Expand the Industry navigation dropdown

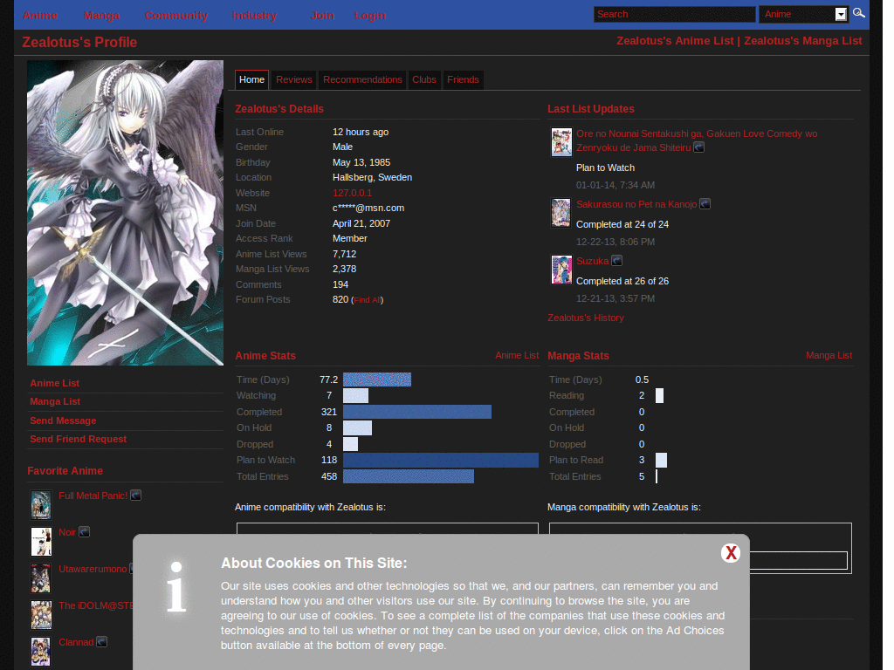click(254, 15)
